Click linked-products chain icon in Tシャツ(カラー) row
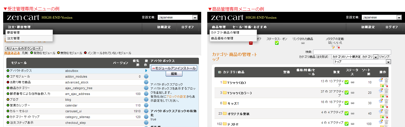The image size is (405, 127). [352, 93]
